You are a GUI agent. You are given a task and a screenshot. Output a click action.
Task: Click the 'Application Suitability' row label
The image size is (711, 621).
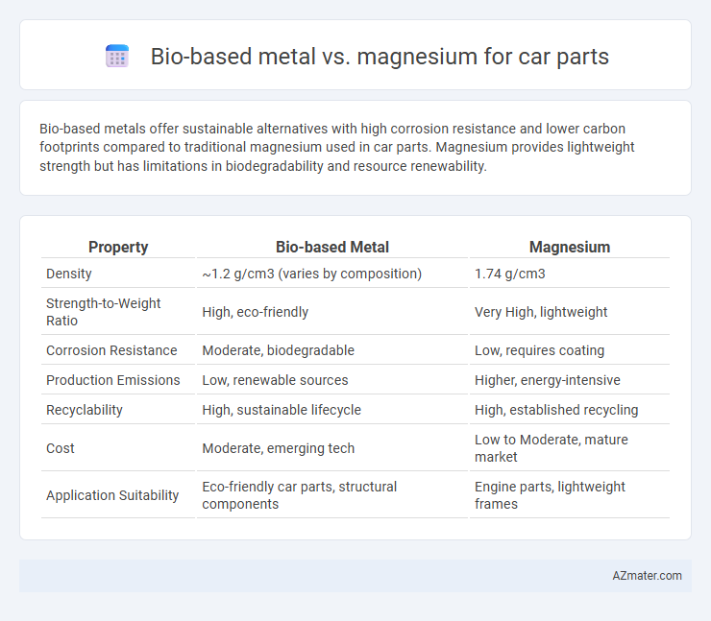click(112, 495)
